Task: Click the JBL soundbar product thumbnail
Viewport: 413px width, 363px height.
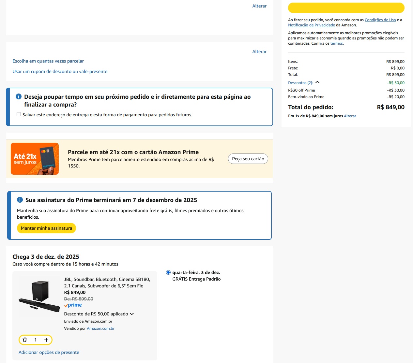Action: pyautogui.click(x=39, y=295)
